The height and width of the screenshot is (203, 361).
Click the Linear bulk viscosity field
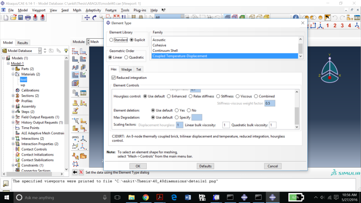click(226, 125)
